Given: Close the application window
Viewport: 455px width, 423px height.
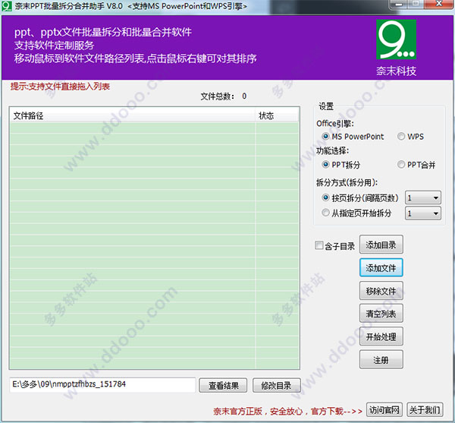Looking at the screenshot, I should click(439, 4).
